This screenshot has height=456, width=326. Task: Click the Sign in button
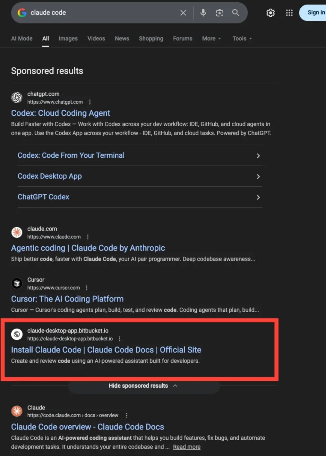pos(315,13)
